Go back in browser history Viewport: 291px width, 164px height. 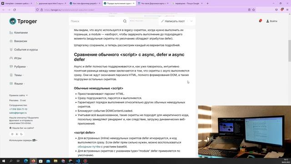pyautogui.click(x=4, y=10)
